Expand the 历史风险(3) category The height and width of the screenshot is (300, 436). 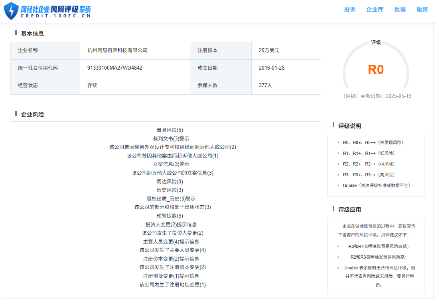[170, 190]
